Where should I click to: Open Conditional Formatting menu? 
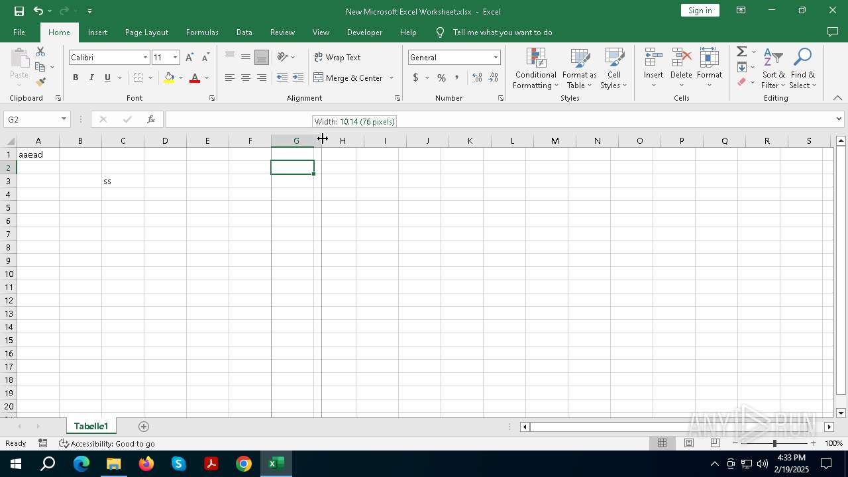[x=536, y=68]
